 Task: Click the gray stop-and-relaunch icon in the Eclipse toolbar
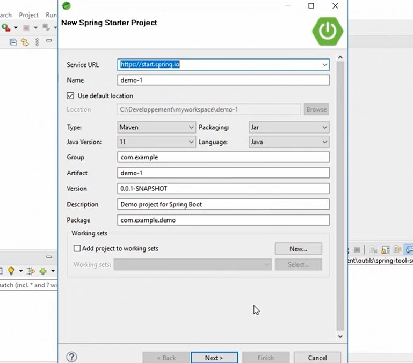[46, 27]
